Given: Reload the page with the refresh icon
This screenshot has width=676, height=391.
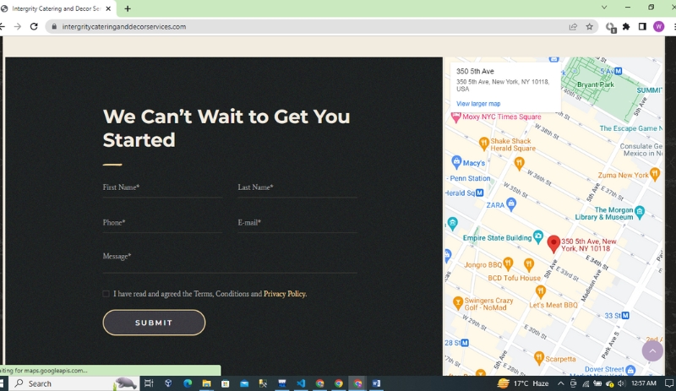Looking at the screenshot, I should coord(34,27).
